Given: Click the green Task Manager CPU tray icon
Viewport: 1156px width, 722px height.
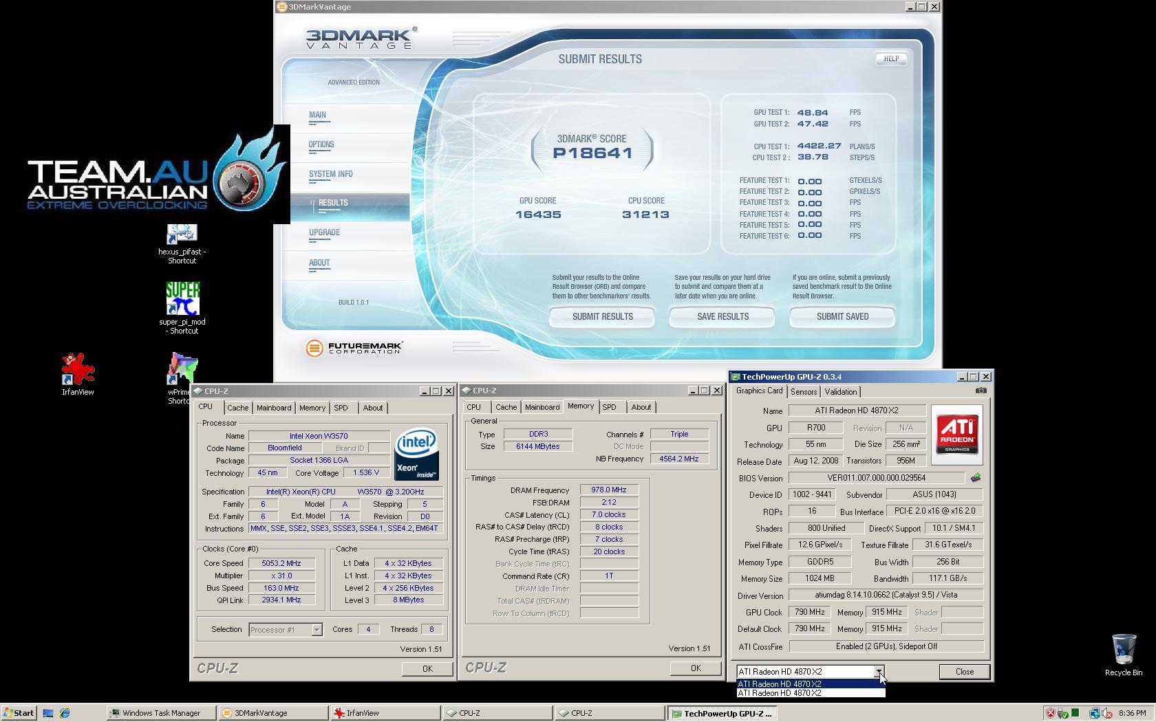Looking at the screenshot, I should pos(1075,713).
